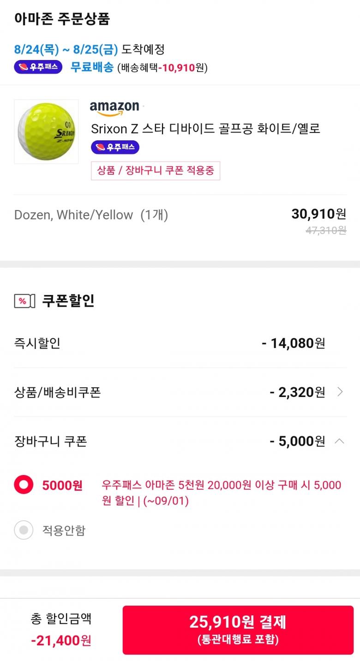
Task: Click the 30,910원 product price
Action: pyautogui.click(x=318, y=214)
